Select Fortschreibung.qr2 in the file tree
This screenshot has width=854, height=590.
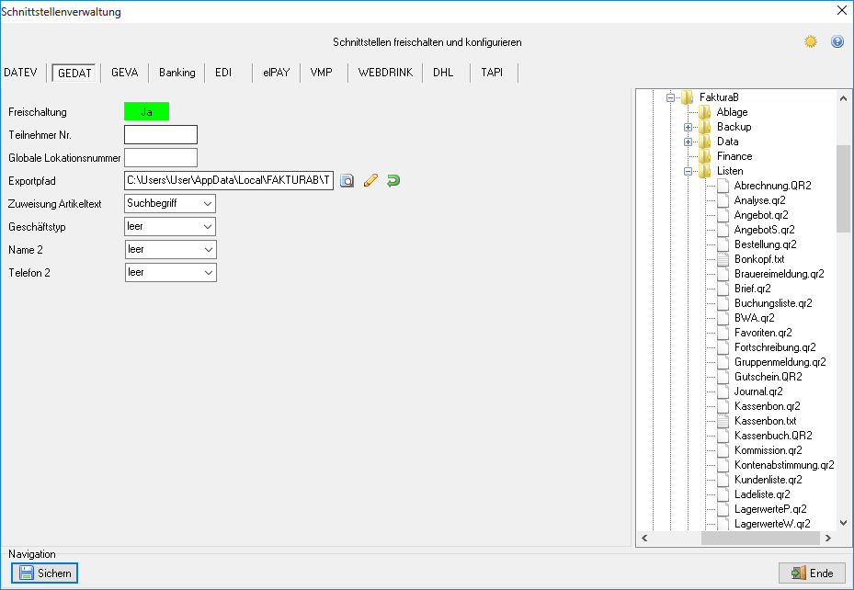[775, 347]
